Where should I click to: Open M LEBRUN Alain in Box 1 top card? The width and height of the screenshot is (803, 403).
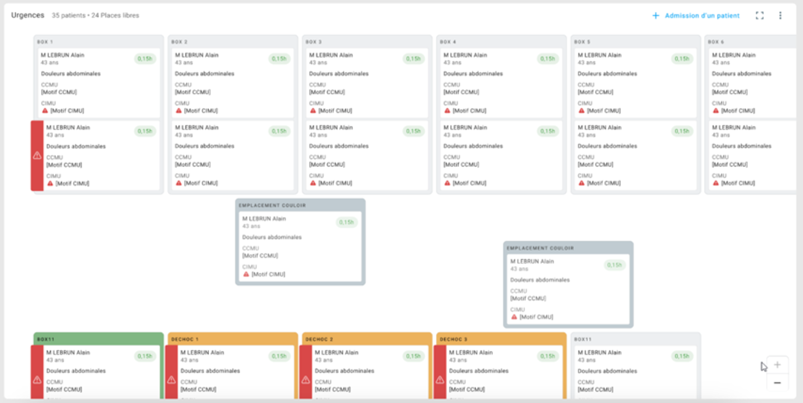tap(63, 55)
